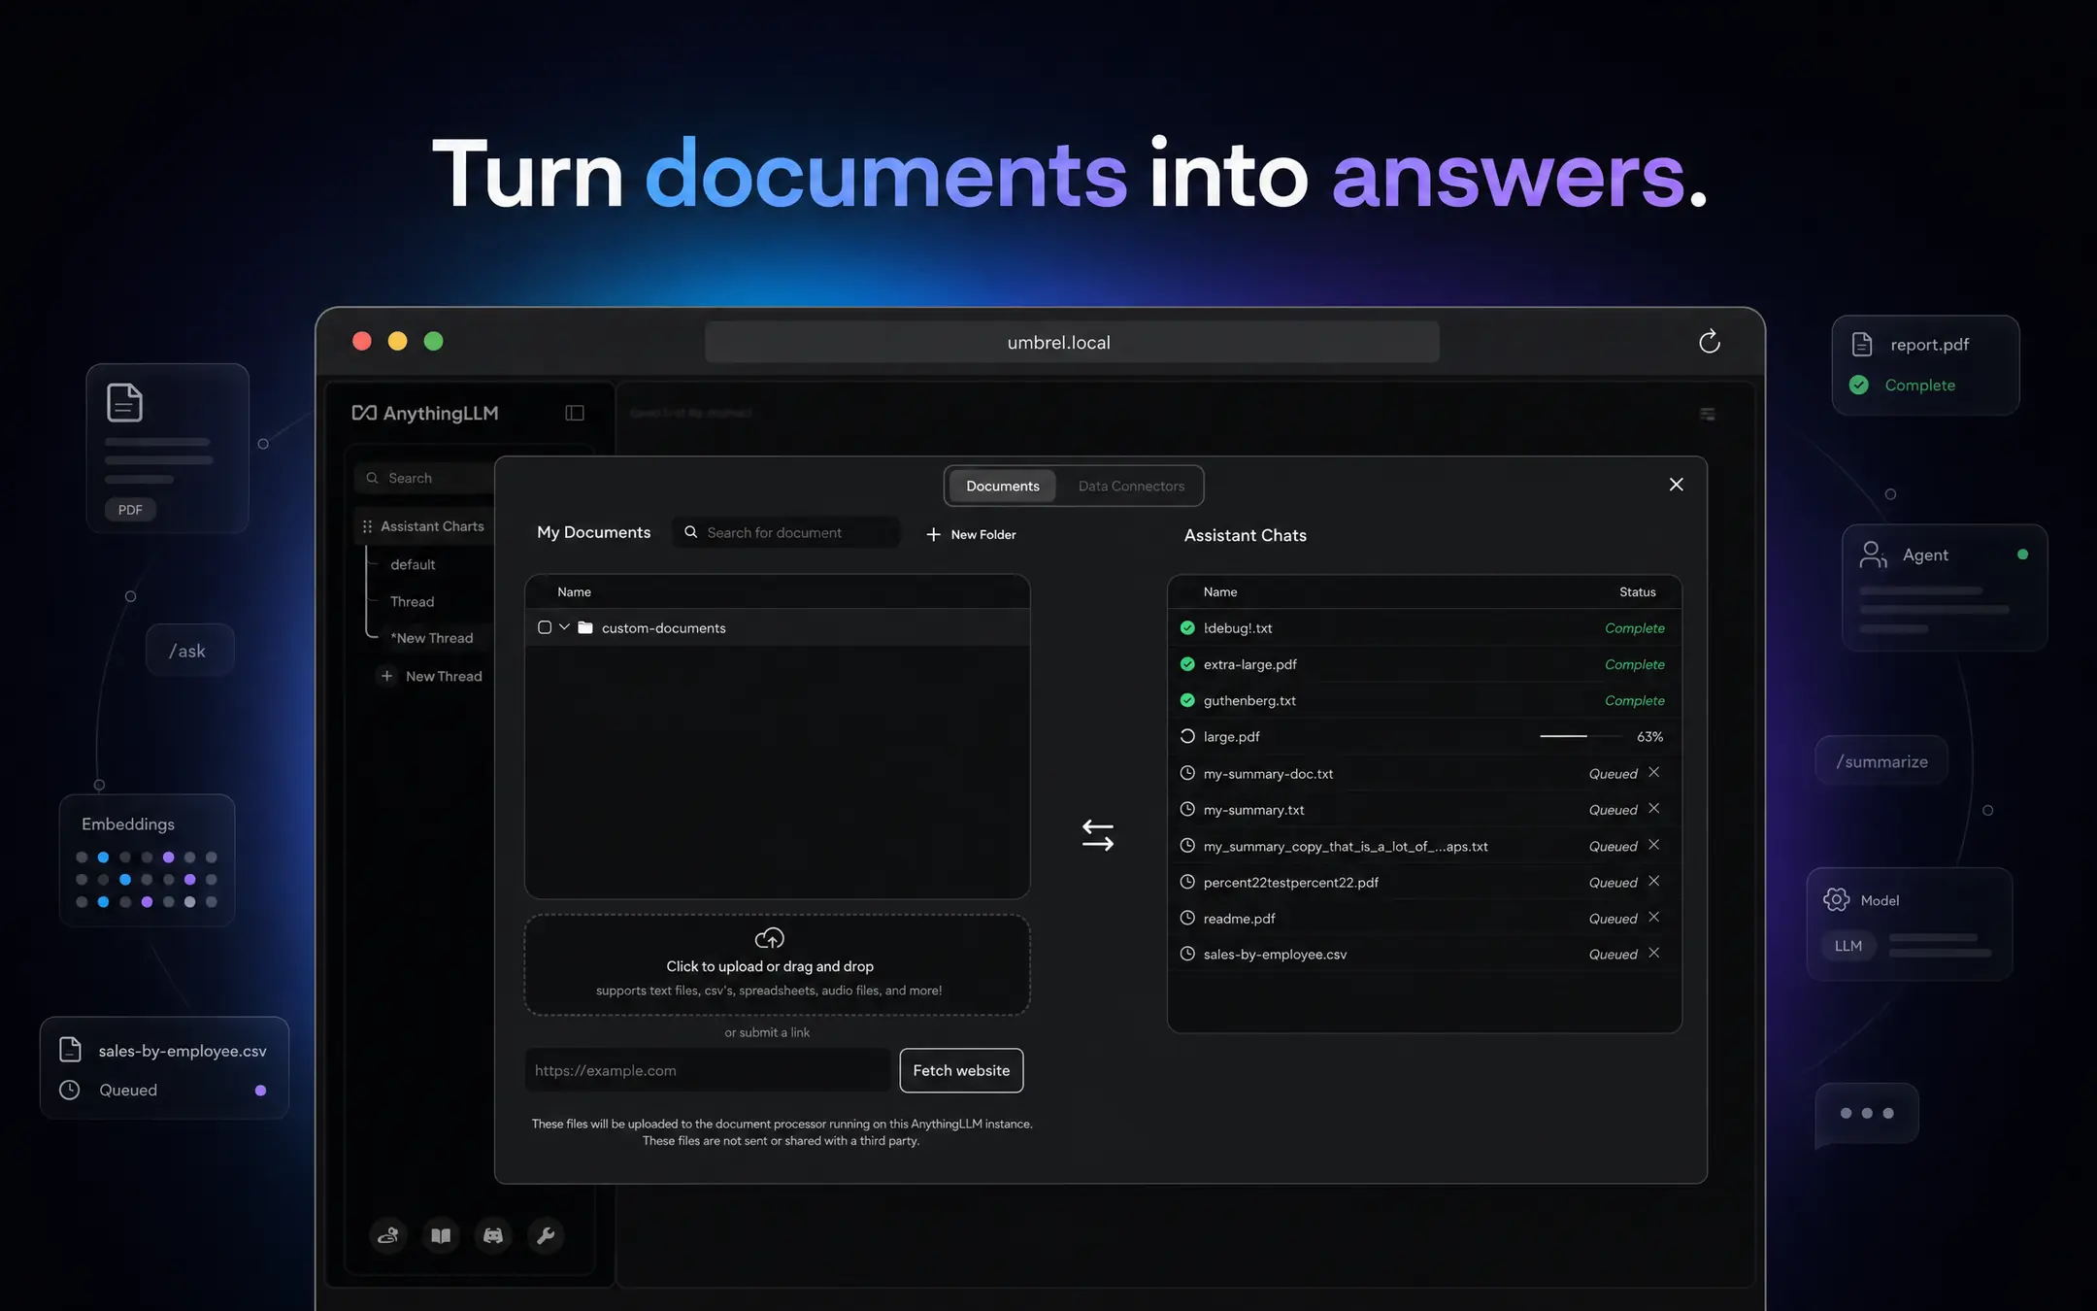This screenshot has width=2097, height=1311.
Task: Click the swap arrows icon between the panels
Action: (x=1098, y=835)
